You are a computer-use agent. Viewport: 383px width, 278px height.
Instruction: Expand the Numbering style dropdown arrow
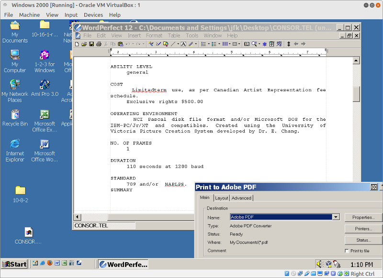(209, 44)
